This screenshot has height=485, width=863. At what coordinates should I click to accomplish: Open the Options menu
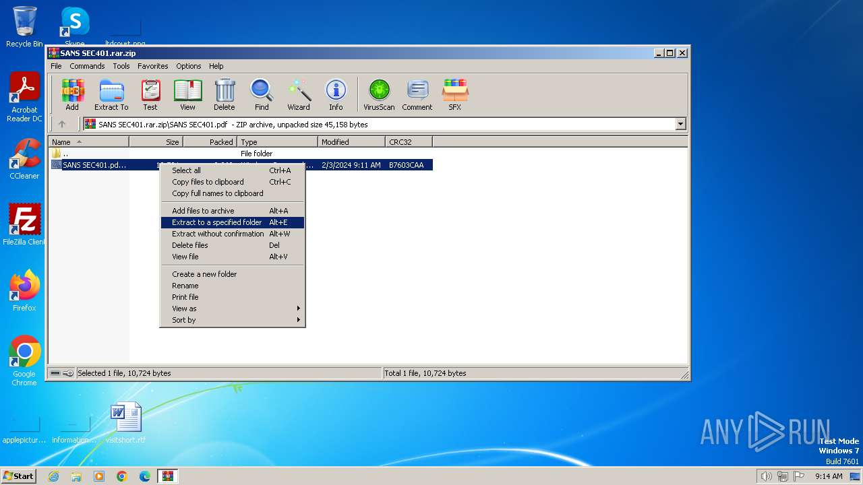pyautogui.click(x=189, y=66)
